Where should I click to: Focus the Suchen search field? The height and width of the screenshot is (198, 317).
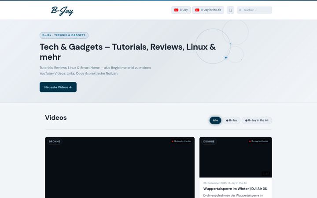pos(254,10)
